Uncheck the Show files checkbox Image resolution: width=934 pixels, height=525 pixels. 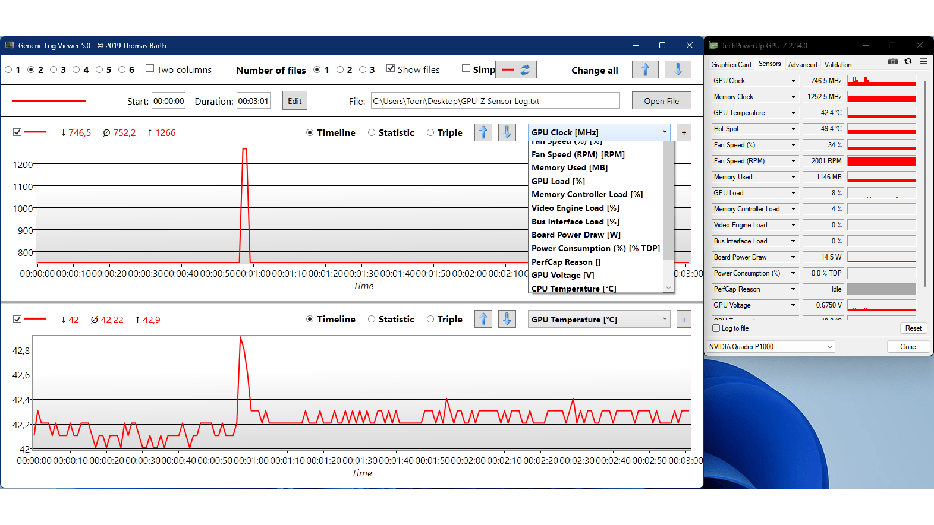tap(391, 69)
